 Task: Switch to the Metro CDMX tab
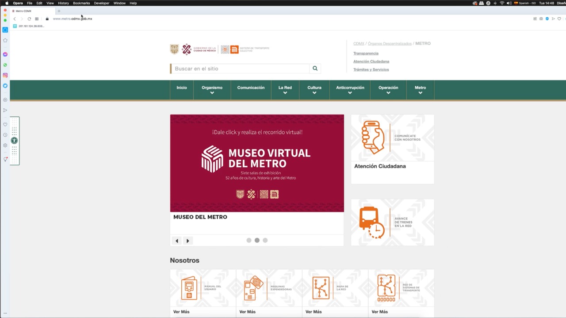tap(33, 11)
